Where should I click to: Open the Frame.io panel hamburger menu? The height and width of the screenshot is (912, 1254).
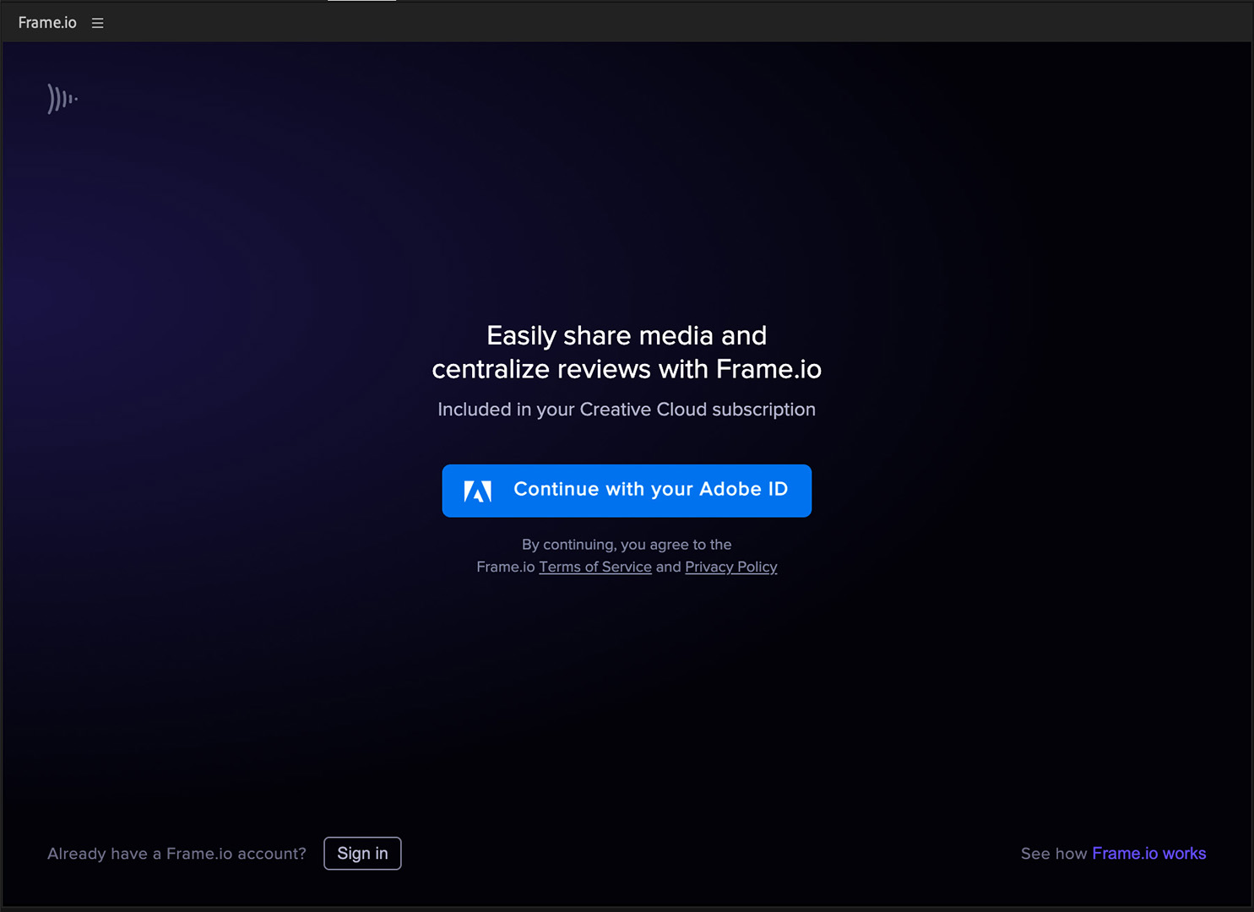coord(98,24)
